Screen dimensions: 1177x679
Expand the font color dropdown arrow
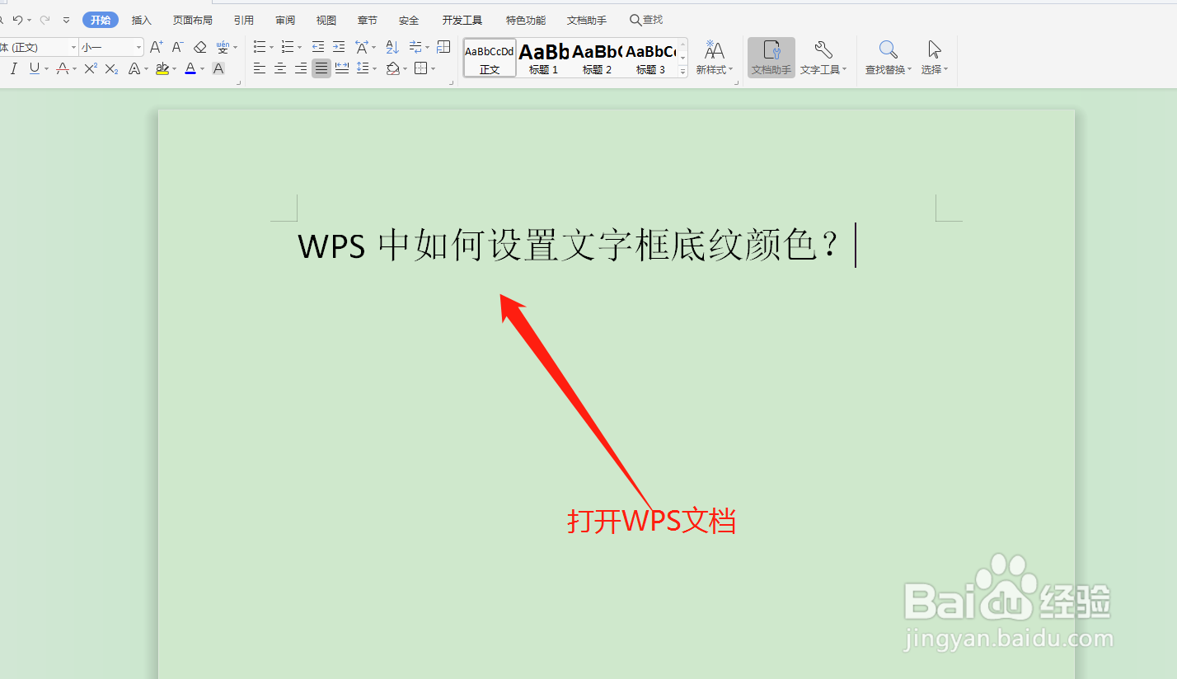coord(202,69)
